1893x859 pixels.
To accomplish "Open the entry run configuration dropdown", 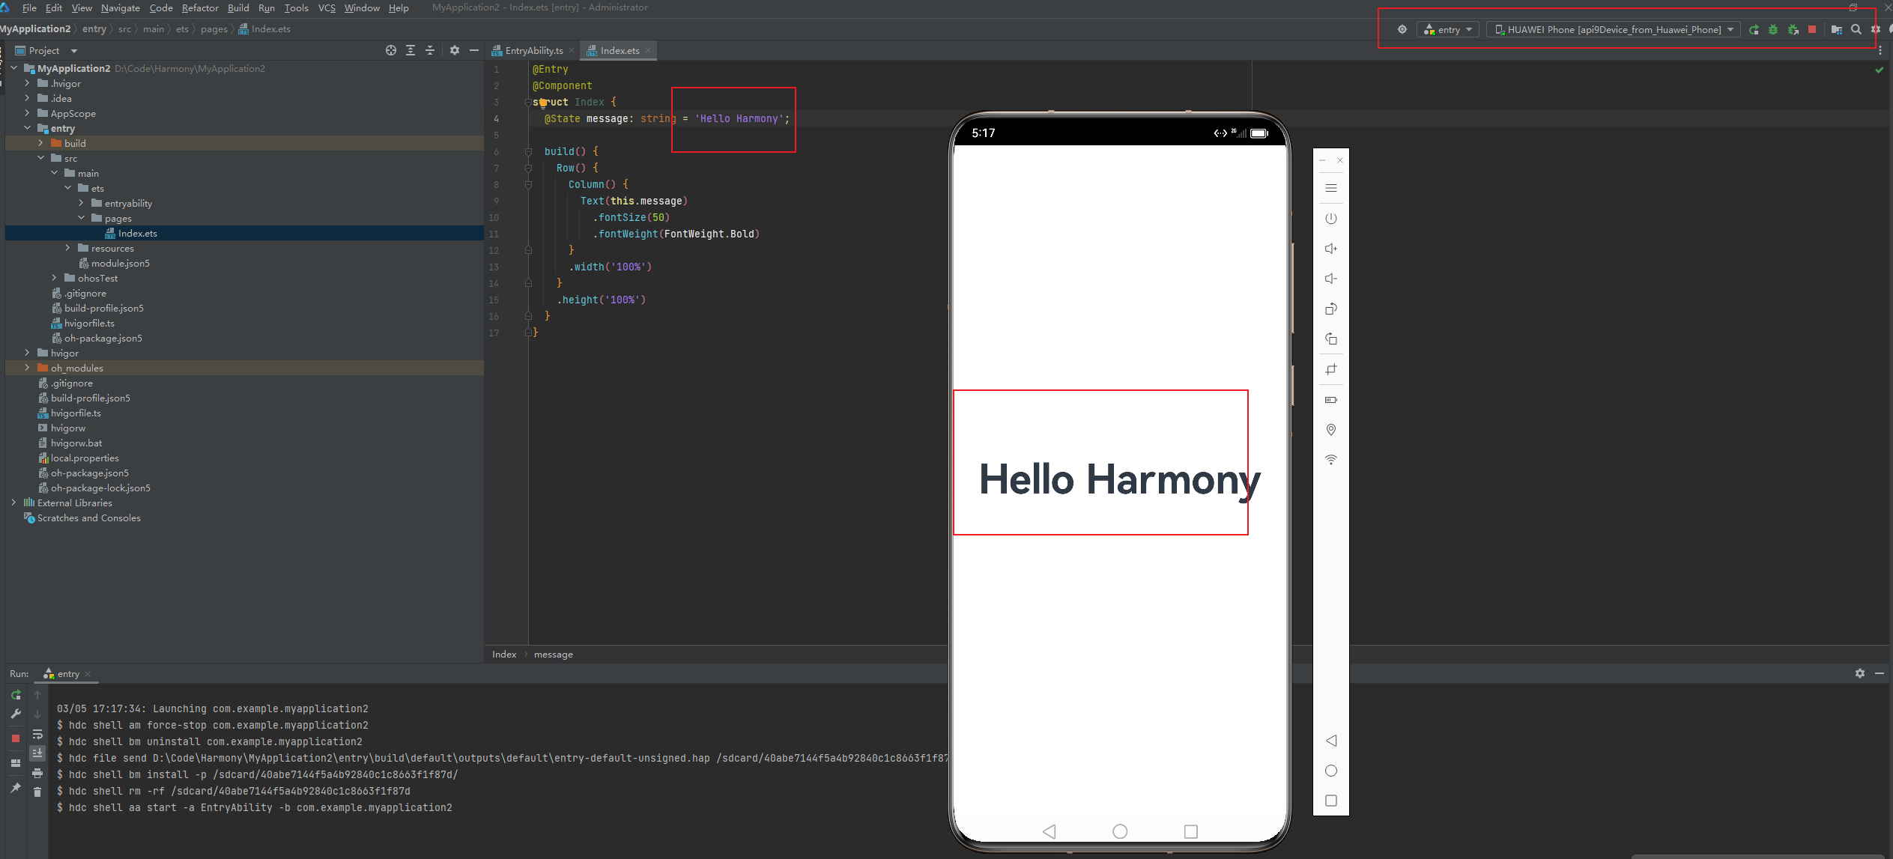I will [1449, 30].
